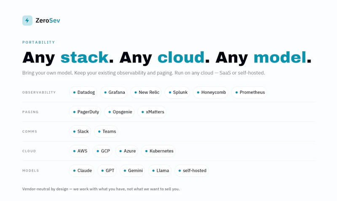337x201 pixels.
Task: Select the Prometheus chip
Action: [249, 92]
